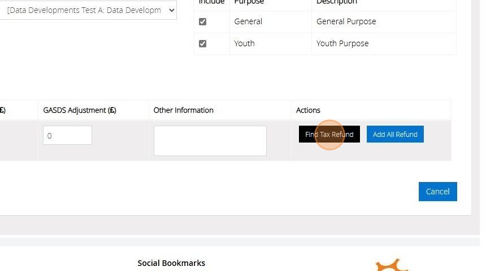Click the Other Information column header
The width and height of the screenshot is (486, 271).
[184, 110]
